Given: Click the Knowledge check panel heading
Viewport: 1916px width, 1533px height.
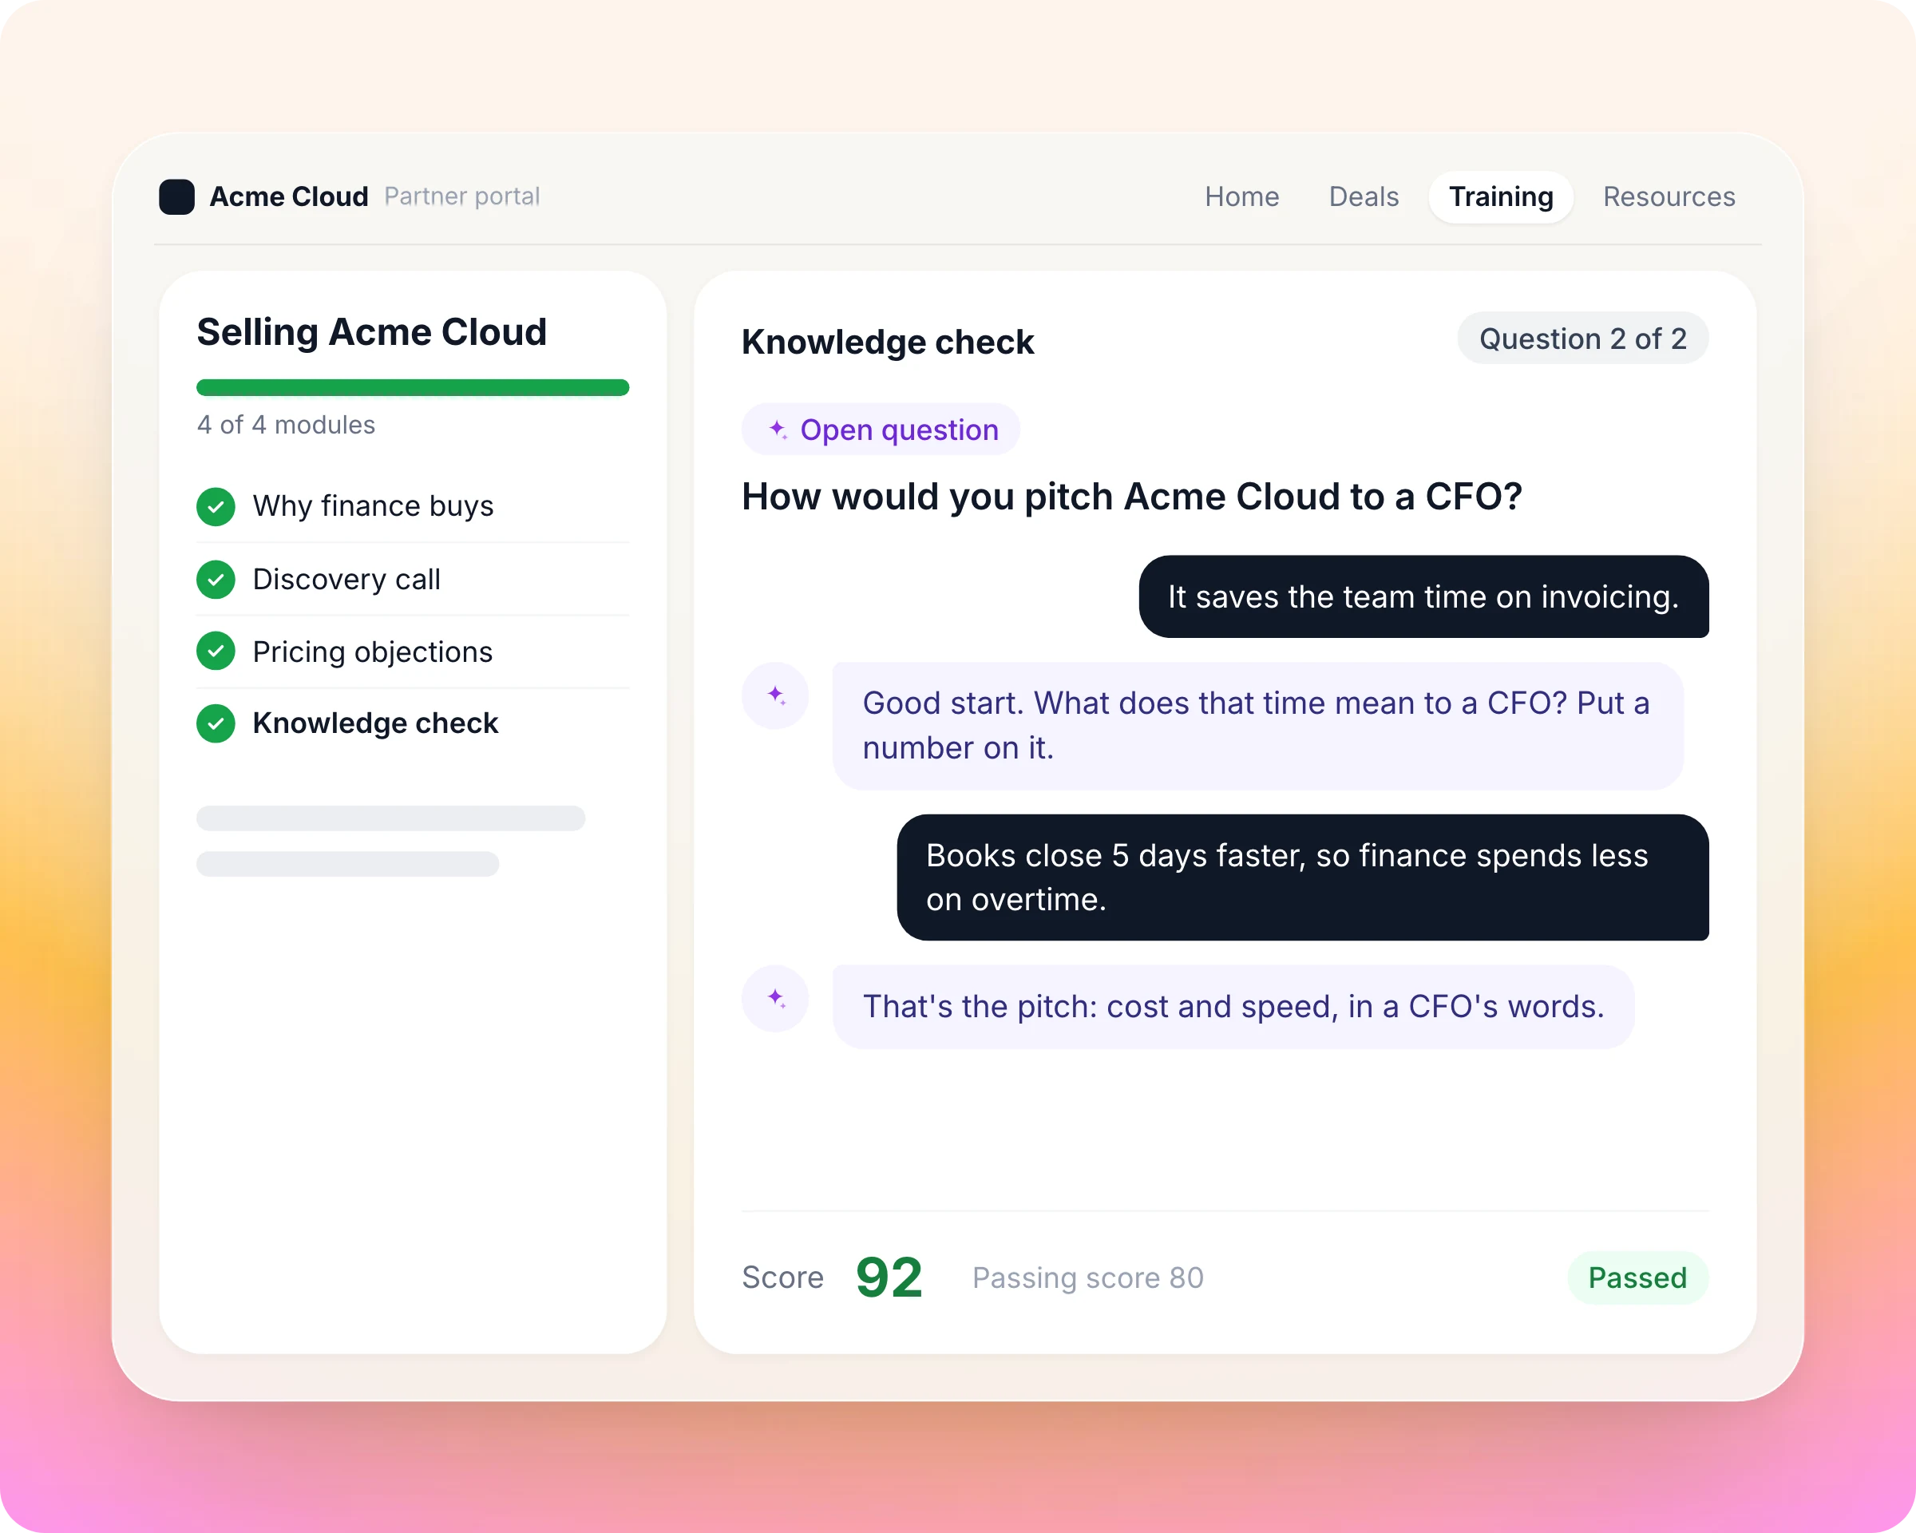Looking at the screenshot, I should [888, 343].
